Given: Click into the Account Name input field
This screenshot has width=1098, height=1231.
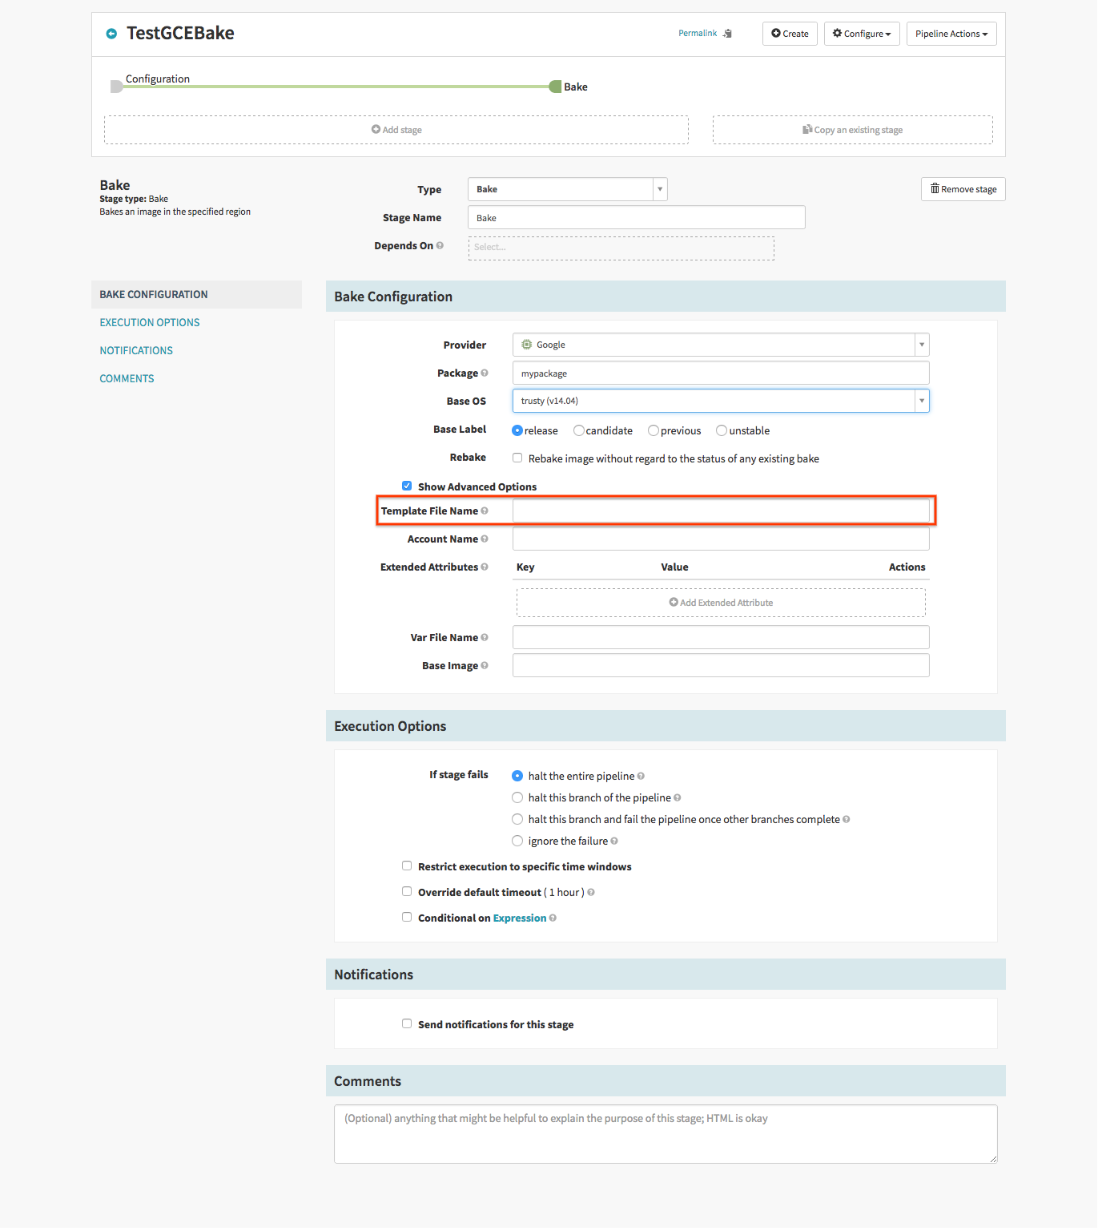Looking at the screenshot, I should (x=720, y=539).
